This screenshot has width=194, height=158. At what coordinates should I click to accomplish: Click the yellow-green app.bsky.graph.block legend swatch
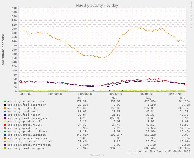5,122
